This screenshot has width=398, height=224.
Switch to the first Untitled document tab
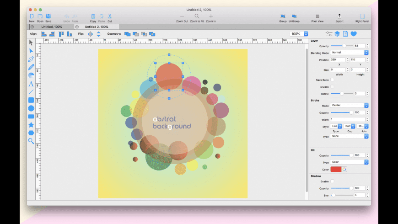click(x=52, y=27)
